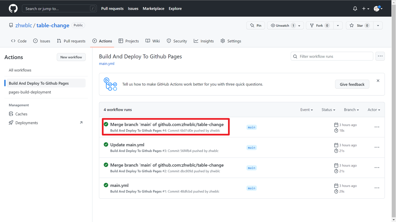Show All workflows in the sidebar
Image resolution: width=396 pixels, height=222 pixels.
(20, 70)
